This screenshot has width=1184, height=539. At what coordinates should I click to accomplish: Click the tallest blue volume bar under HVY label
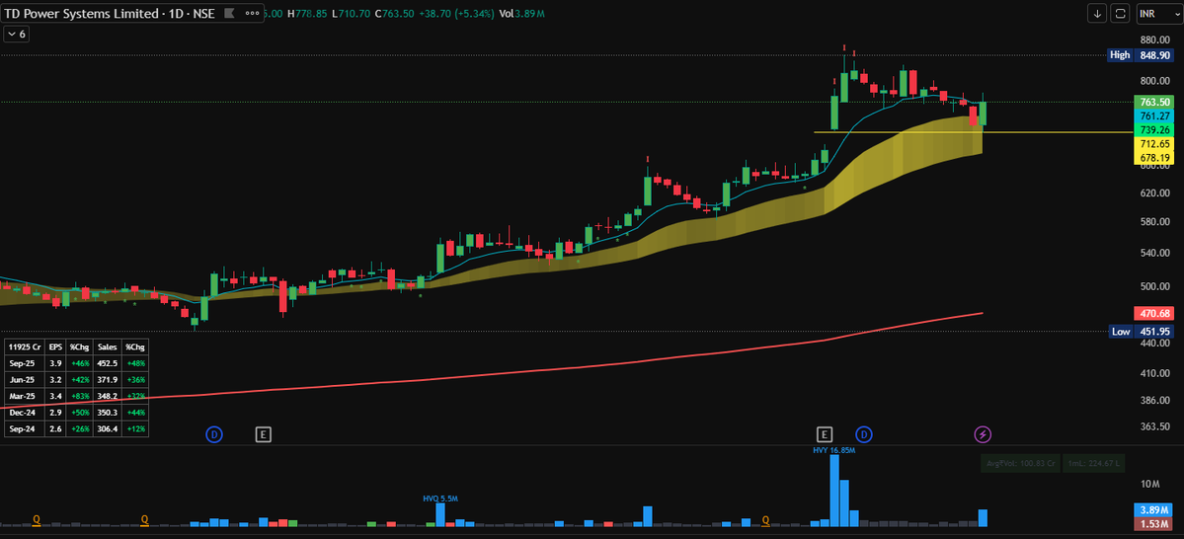click(834, 491)
